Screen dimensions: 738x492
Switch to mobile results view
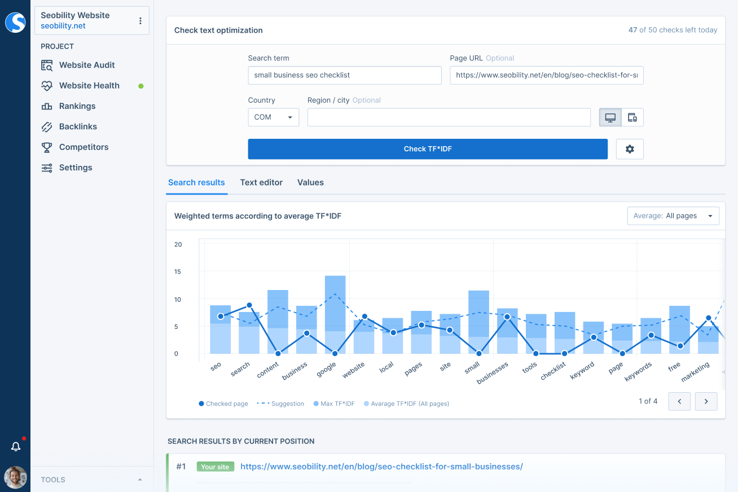click(633, 117)
